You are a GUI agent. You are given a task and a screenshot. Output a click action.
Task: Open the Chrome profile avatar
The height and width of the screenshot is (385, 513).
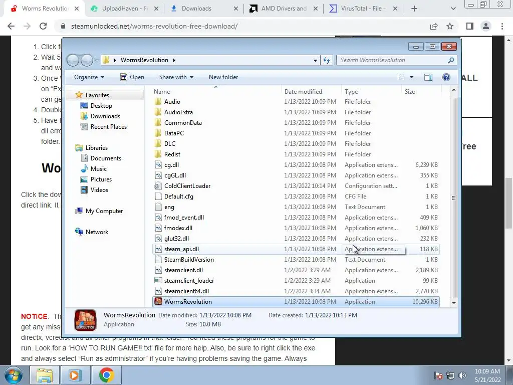pos(486,26)
